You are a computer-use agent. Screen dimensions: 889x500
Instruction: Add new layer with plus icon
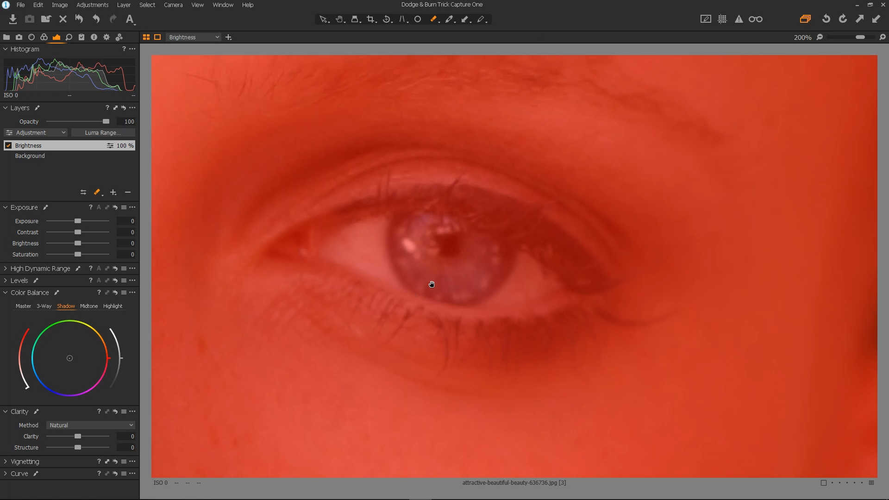[x=113, y=192]
